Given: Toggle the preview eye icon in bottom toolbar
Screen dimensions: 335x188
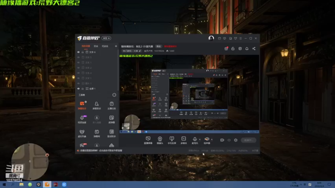Looking at the screenshot, I should tap(229, 140).
